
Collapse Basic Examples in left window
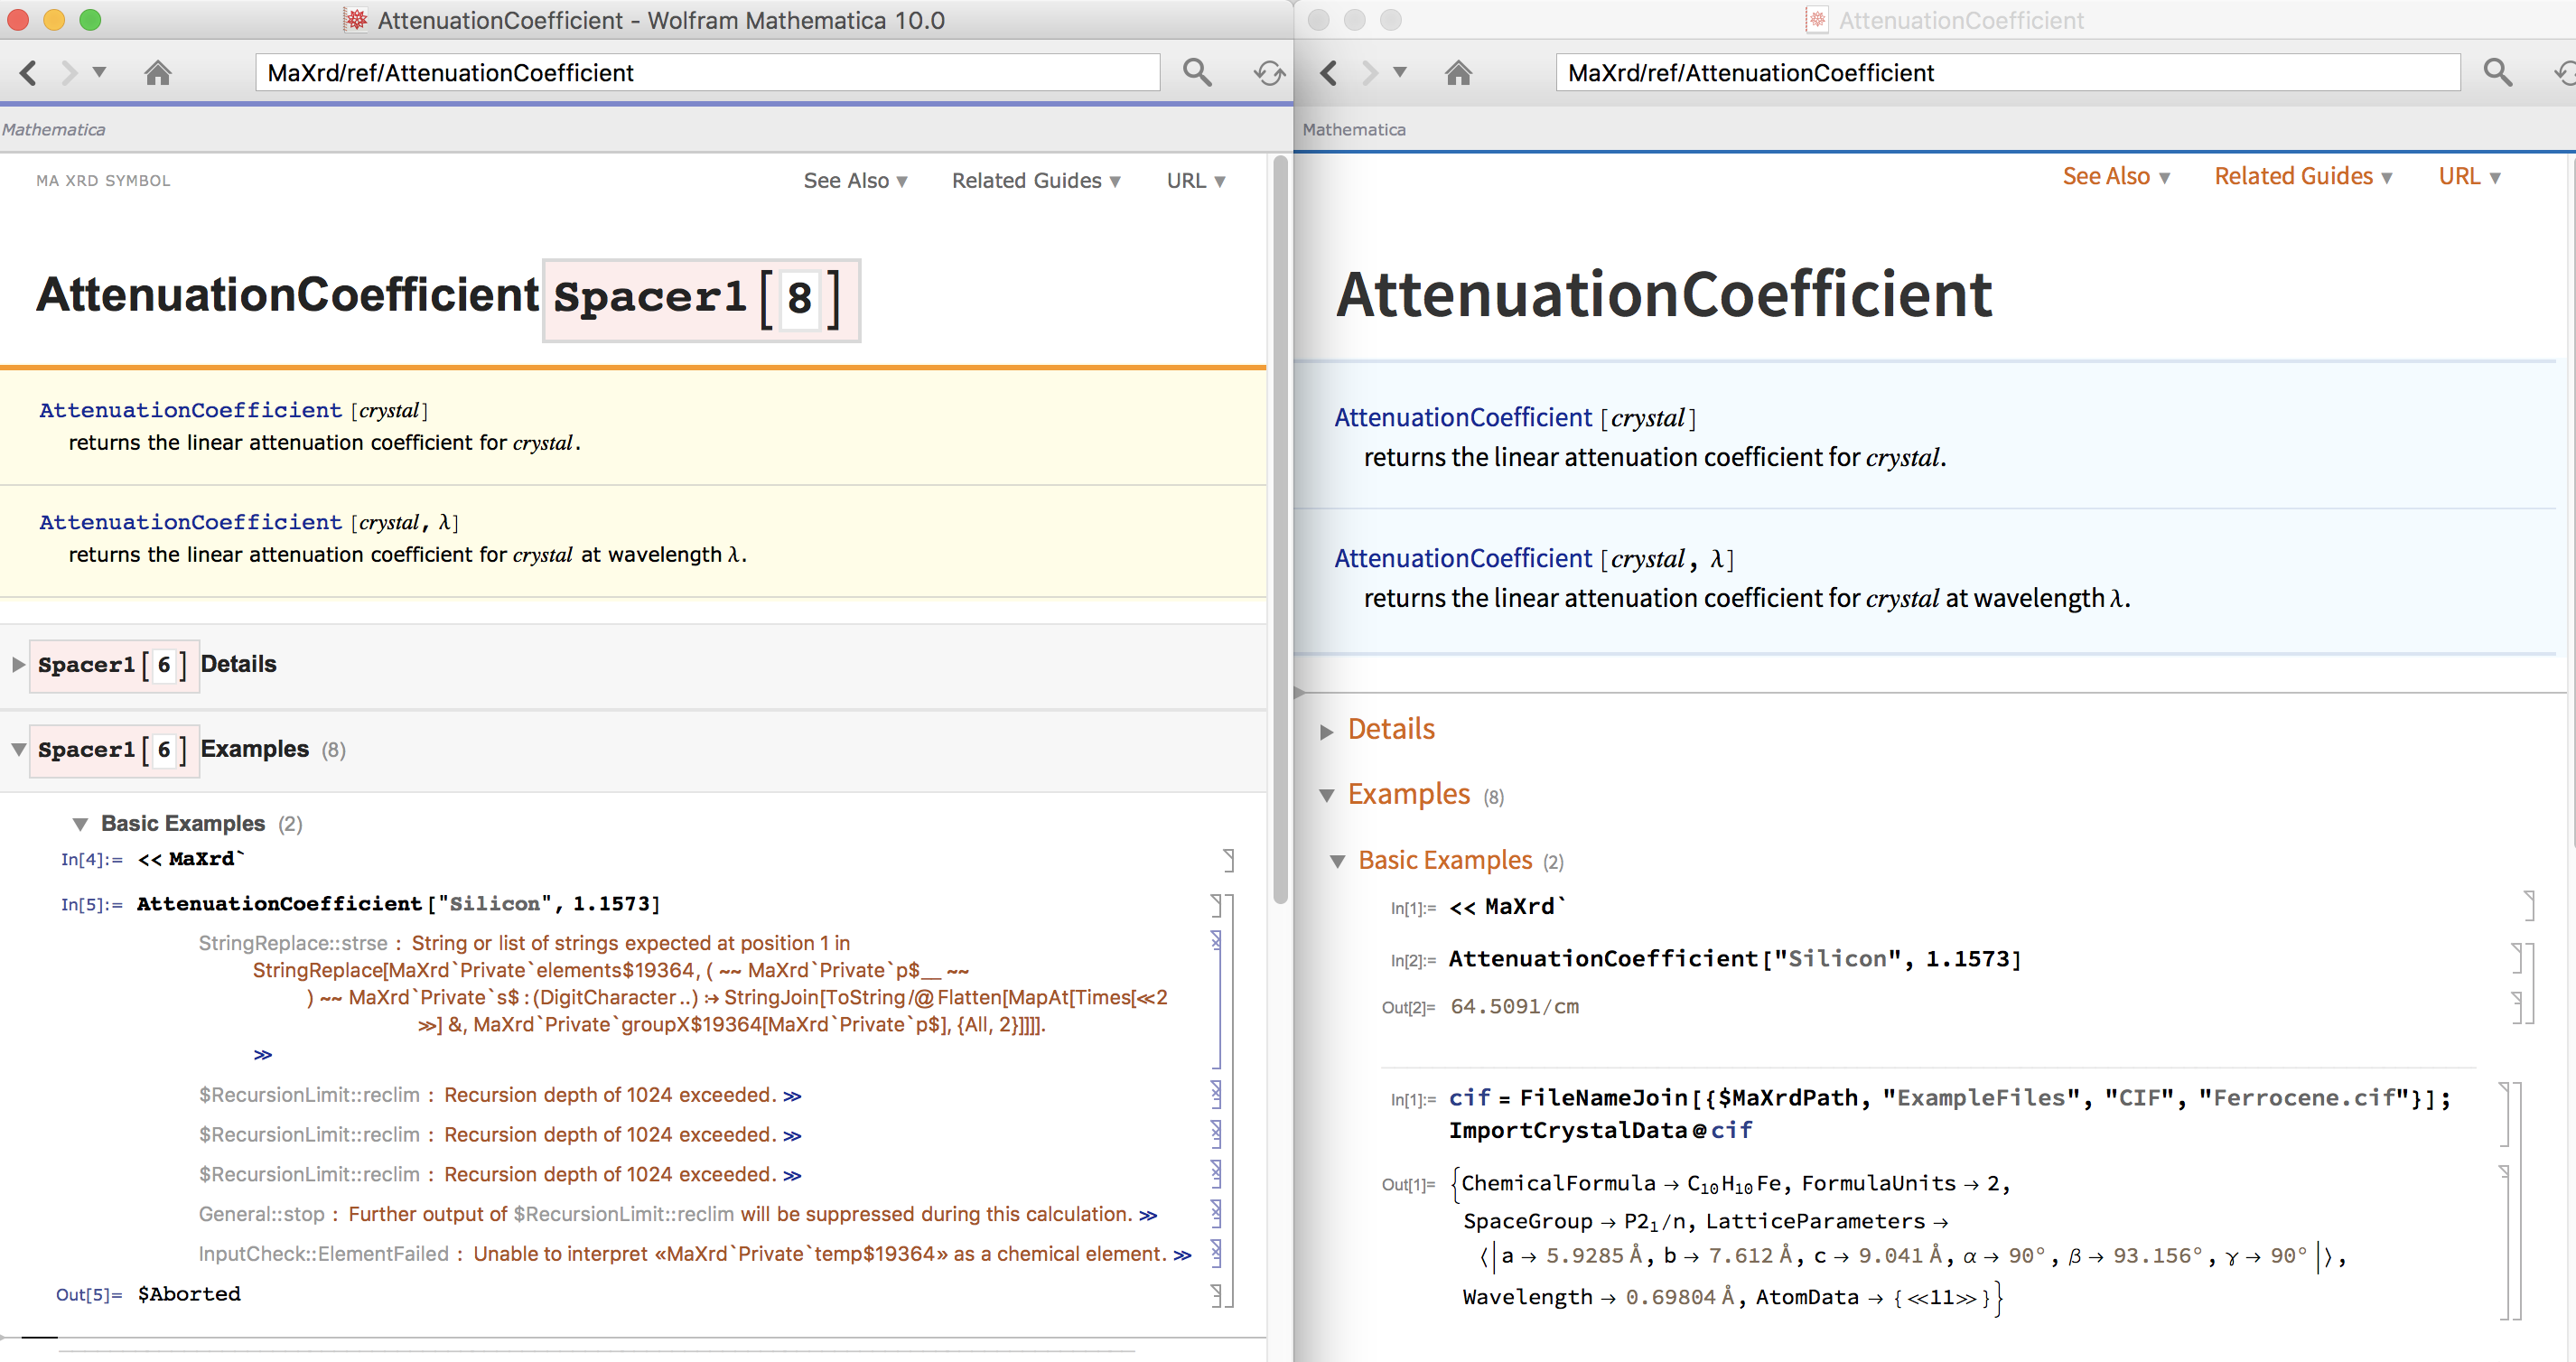coord(80,824)
